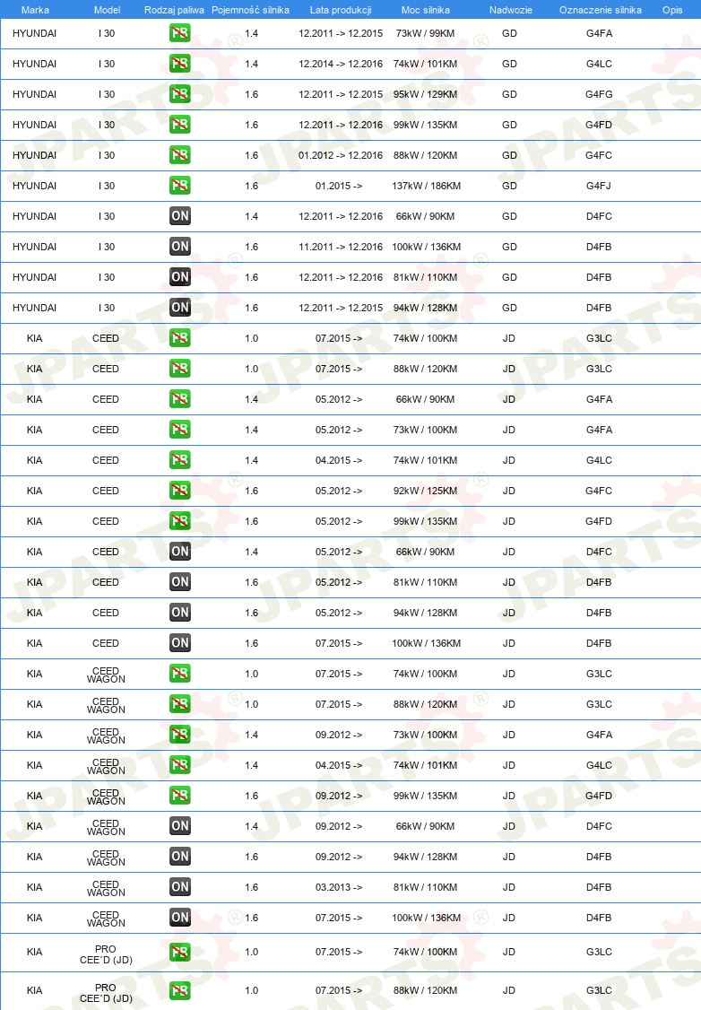
Task: Select the 73kW / 99KM power cell
Action: (426, 33)
